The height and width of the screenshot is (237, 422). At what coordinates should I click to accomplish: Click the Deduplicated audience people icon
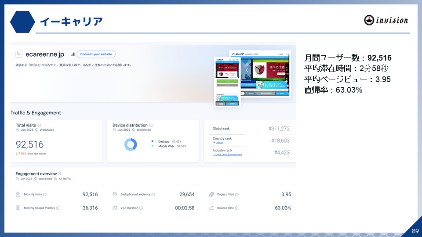115,194
